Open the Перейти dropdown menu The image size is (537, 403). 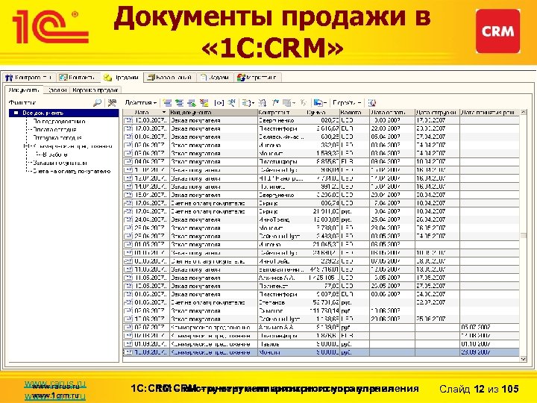click(x=347, y=102)
